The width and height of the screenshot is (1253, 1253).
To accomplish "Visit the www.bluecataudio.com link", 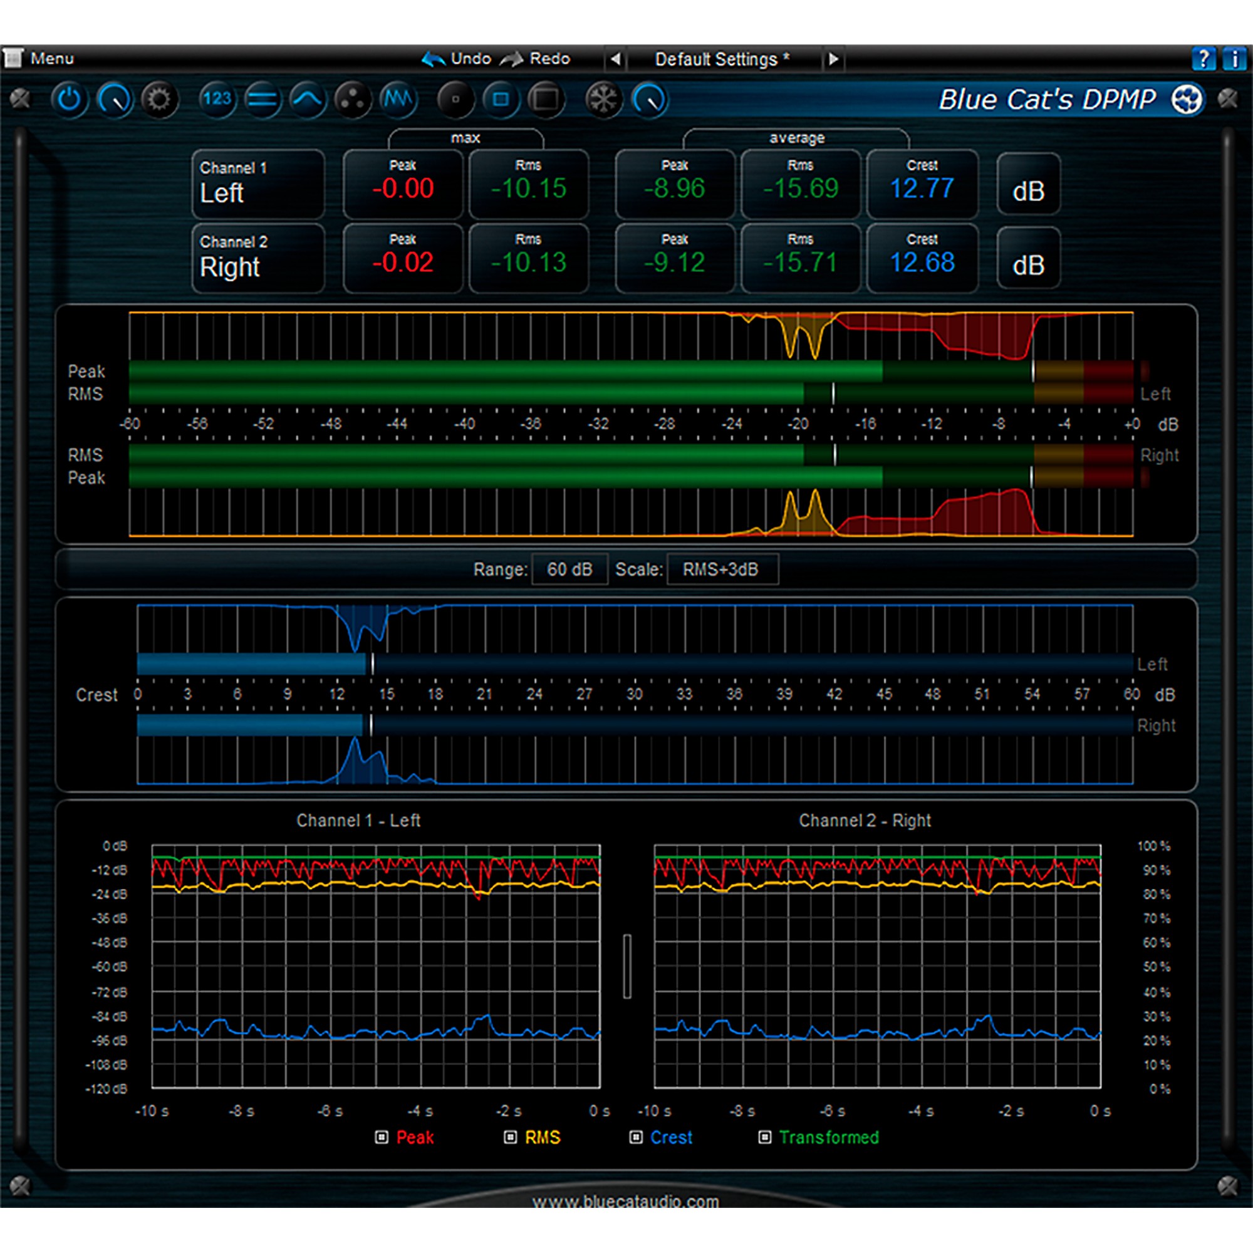I will coord(626,1202).
